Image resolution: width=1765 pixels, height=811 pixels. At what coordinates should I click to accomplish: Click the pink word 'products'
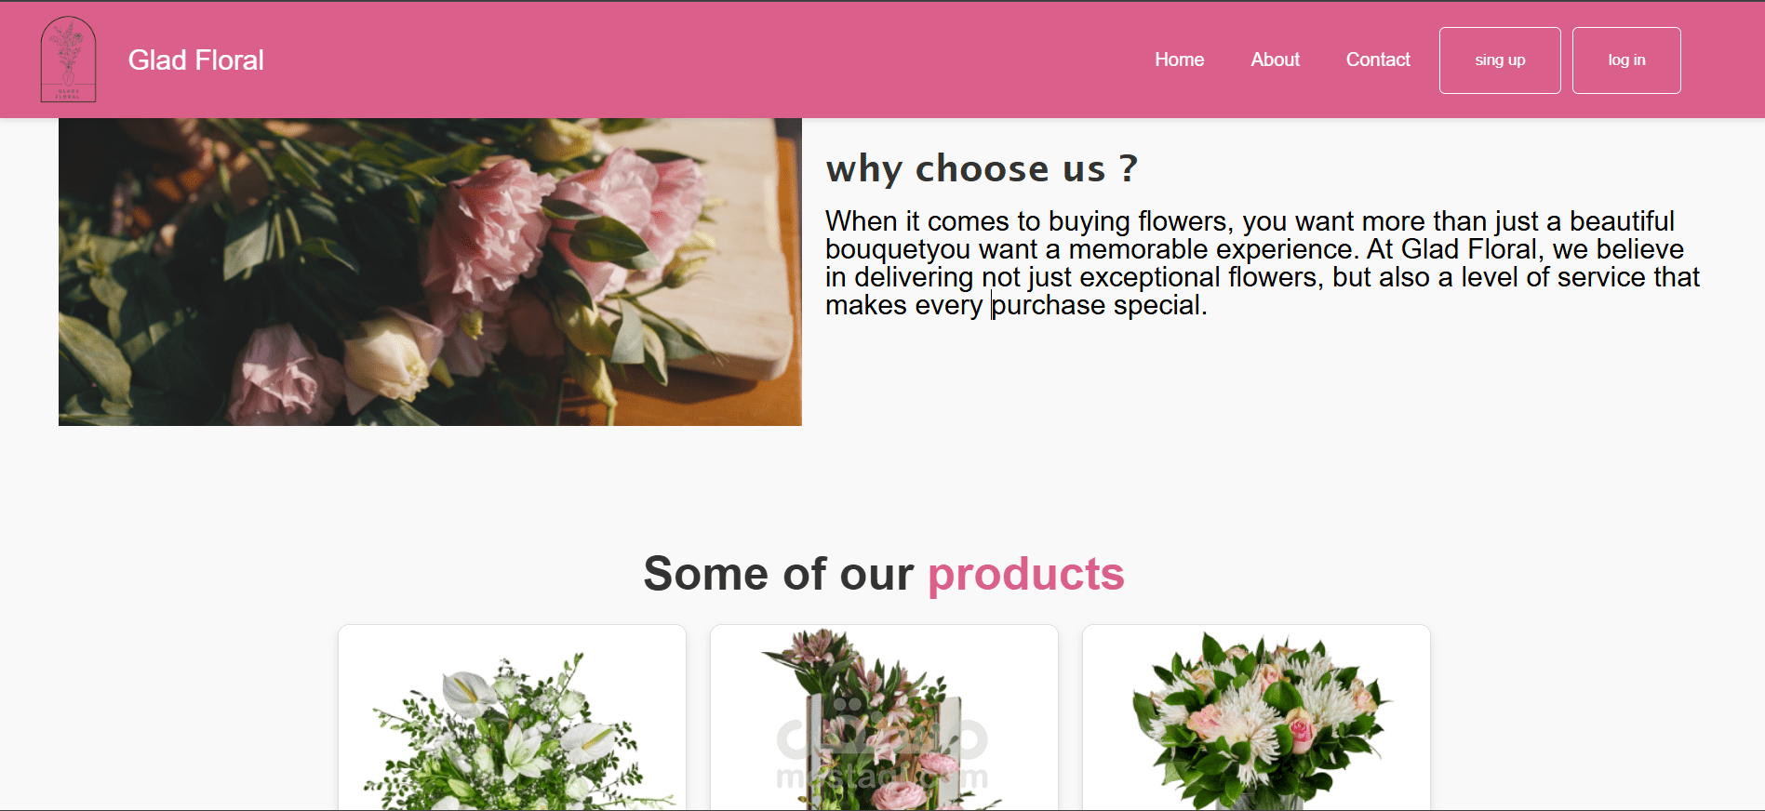[1026, 574]
